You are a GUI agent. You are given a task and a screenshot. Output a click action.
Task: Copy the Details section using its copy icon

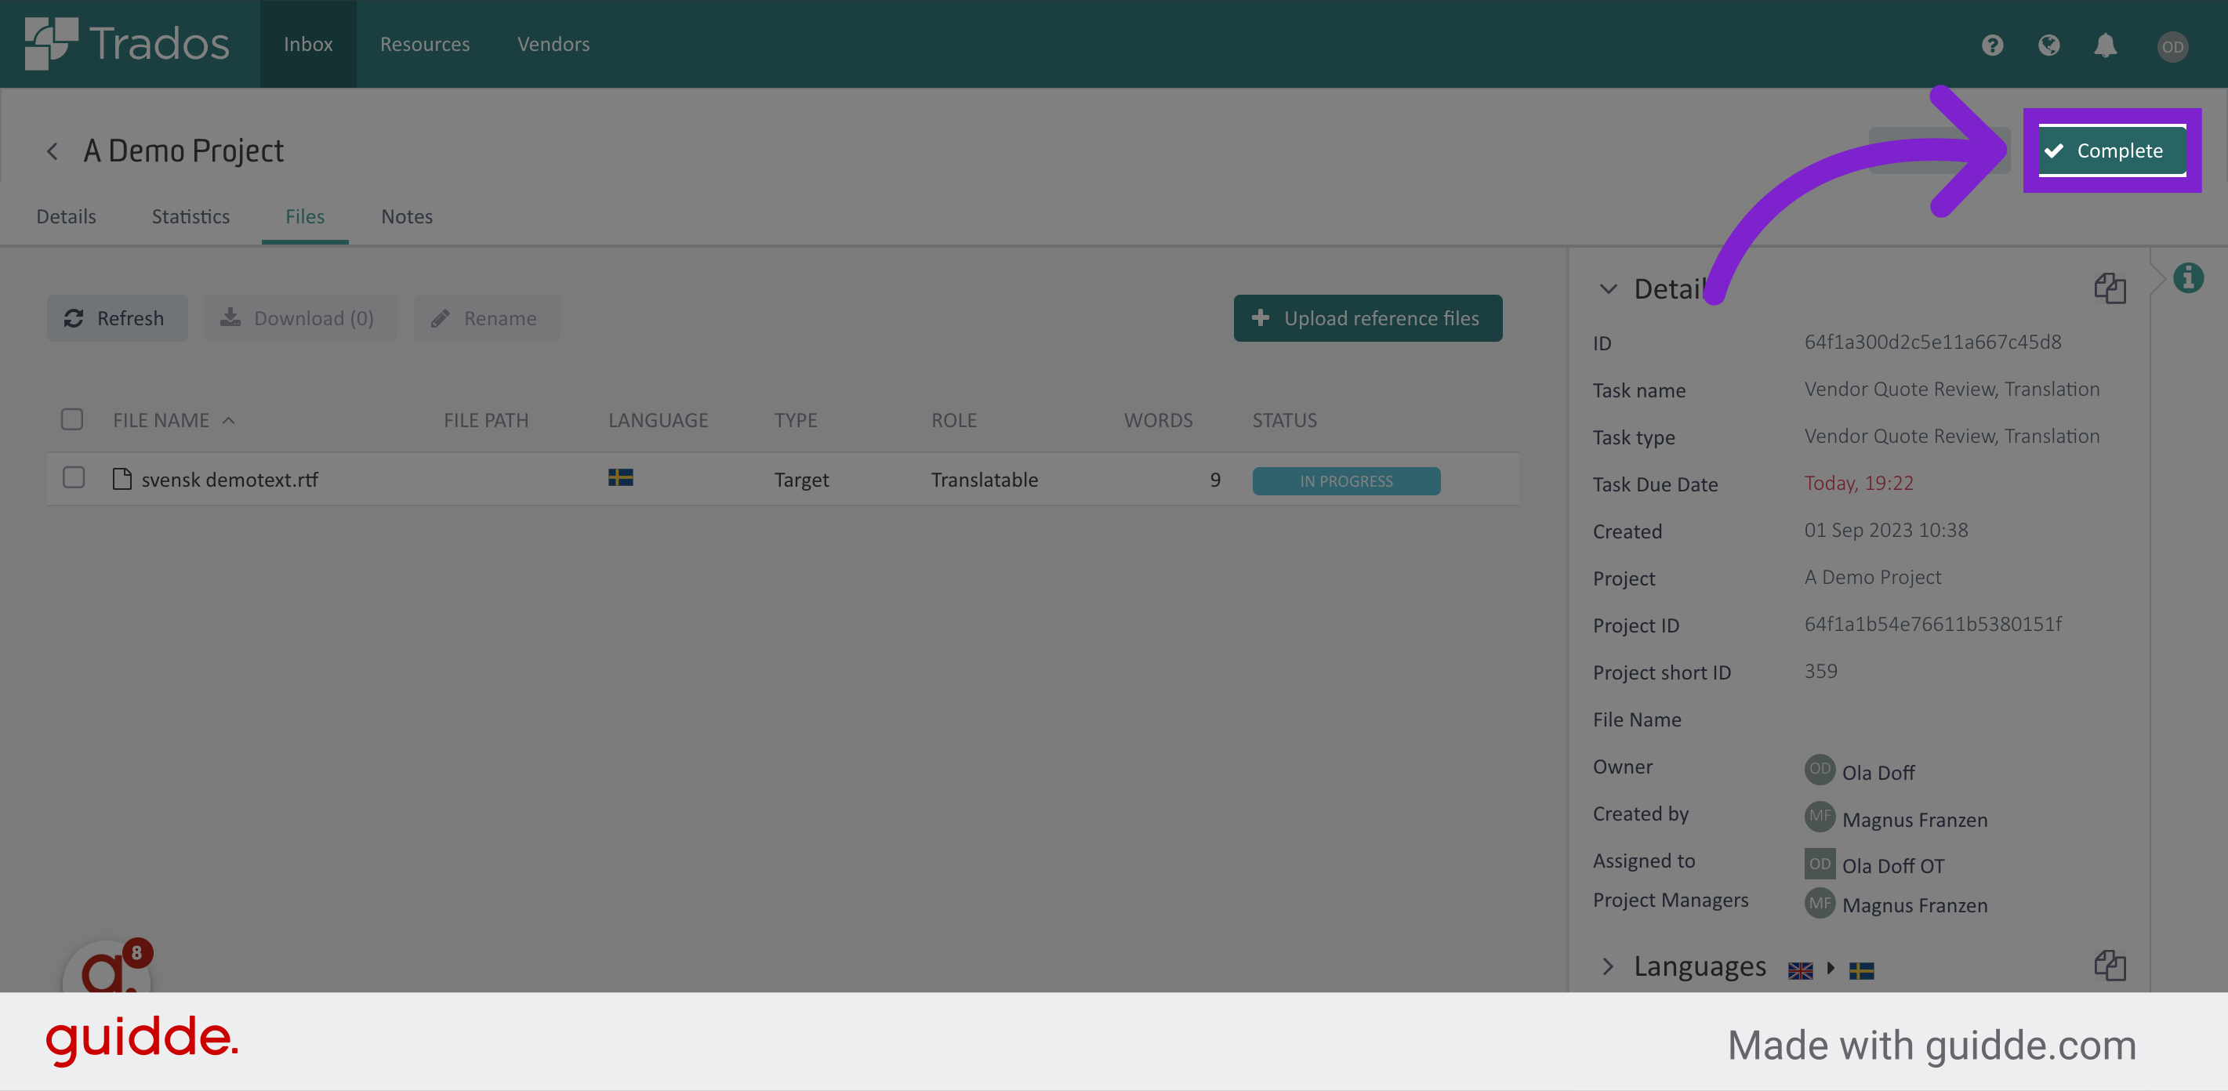(x=2110, y=288)
